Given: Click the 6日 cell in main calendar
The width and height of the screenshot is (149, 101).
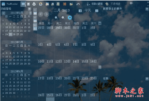Looking at the screenshot, I should (68, 51).
